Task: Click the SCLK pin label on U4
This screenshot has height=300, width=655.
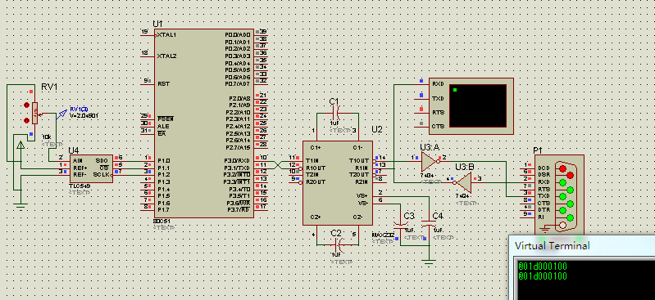Action: pos(101,174)
